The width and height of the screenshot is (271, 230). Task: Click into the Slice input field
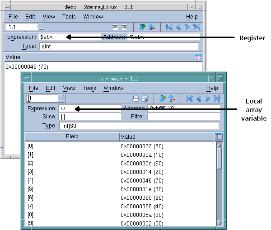[x=90, y=117]
